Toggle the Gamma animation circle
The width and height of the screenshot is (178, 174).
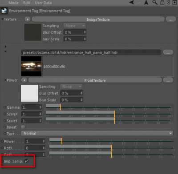(x=5, y=107)
